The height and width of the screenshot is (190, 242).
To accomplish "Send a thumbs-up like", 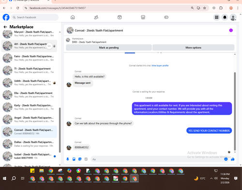I will (232, 159).
